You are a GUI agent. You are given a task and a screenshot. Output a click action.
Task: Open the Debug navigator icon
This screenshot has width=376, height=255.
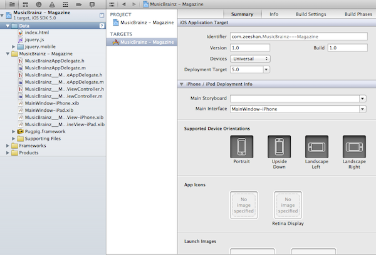coord(65,4)
